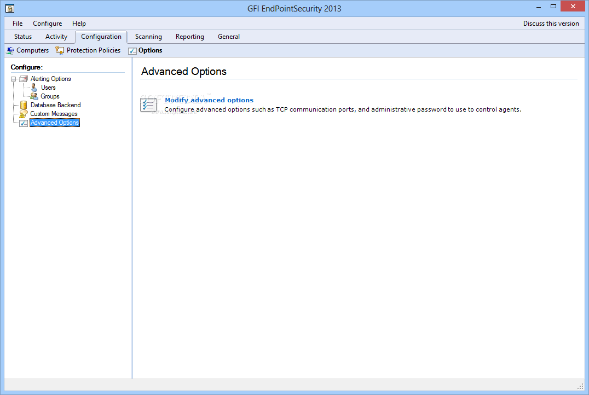
Task: Open the Help menu
Action: click(79, 24)
